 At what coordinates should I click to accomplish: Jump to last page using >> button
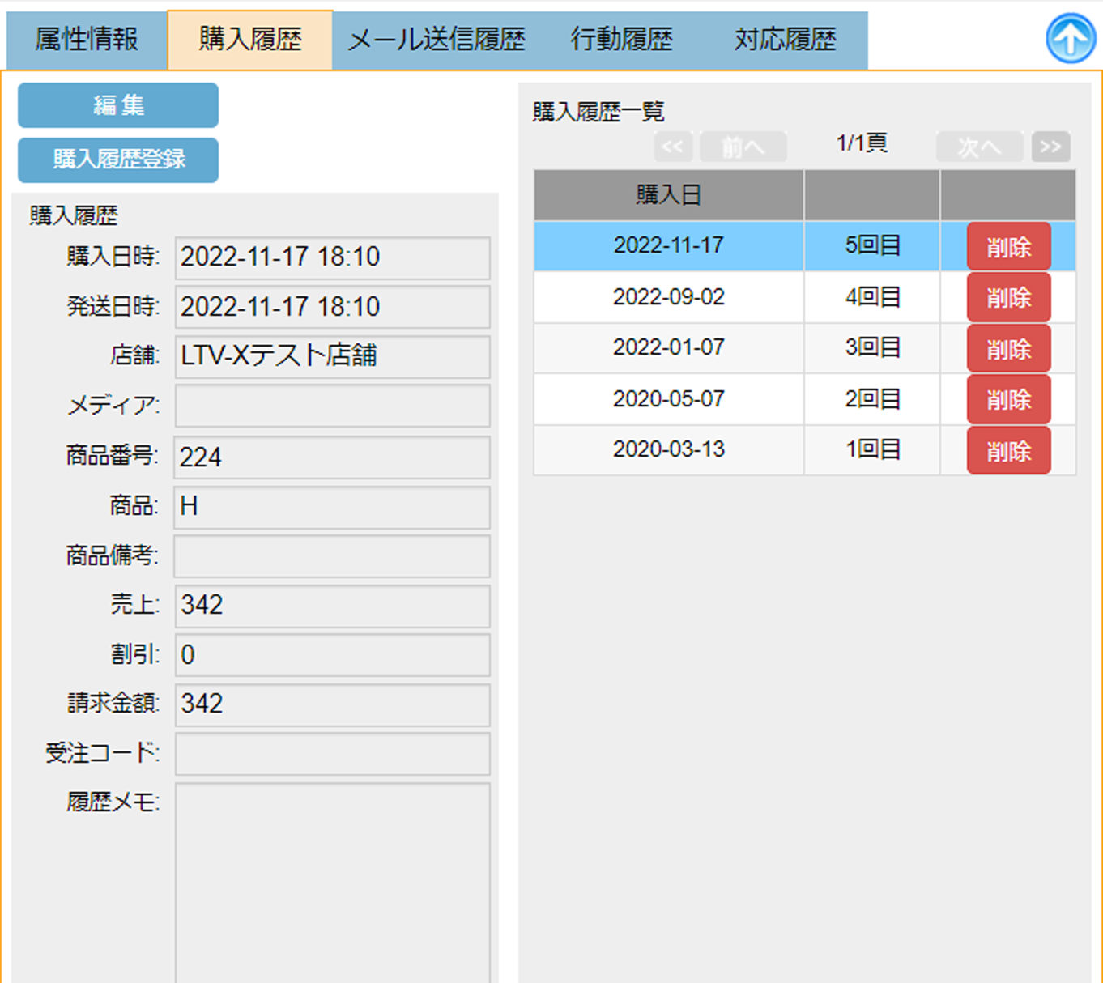pos(1050,147)
